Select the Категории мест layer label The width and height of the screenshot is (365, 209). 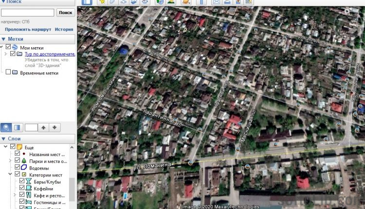(46, 175)
